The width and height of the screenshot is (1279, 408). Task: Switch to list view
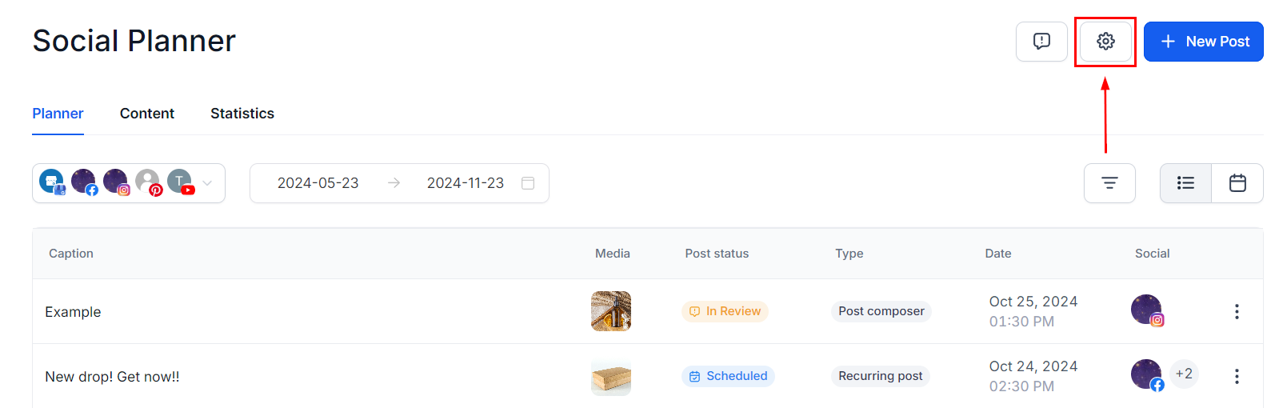1185,183
